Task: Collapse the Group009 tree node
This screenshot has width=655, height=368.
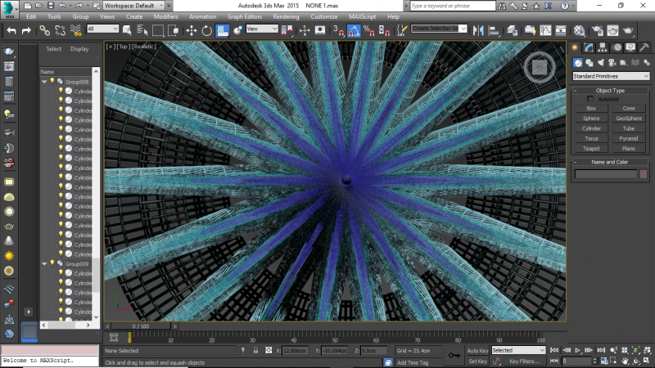Action: (44, 263)
